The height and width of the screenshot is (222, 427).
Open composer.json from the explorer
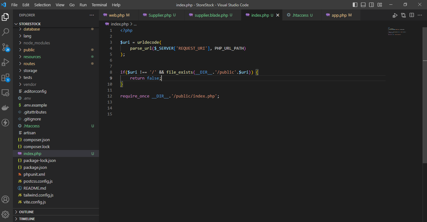point(36,140)
